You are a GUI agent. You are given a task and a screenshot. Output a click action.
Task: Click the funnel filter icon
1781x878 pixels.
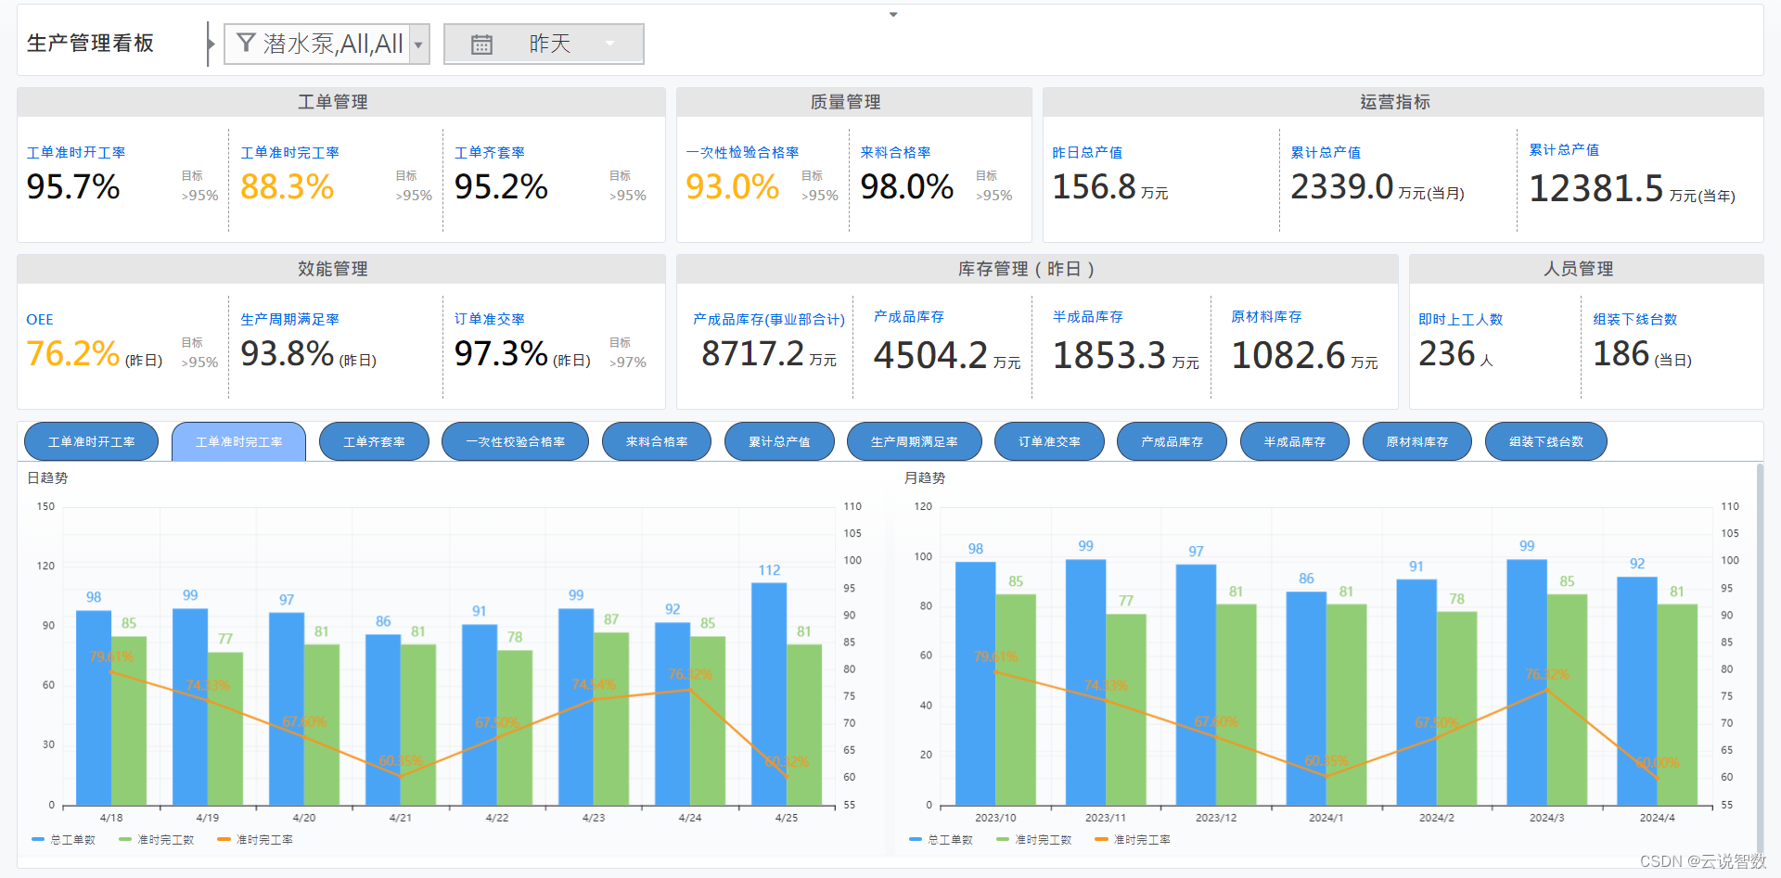(246, 43)
